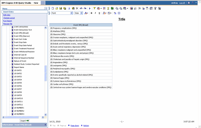Open the Run Report menu
Screen dimensions: 201x128
8,21
